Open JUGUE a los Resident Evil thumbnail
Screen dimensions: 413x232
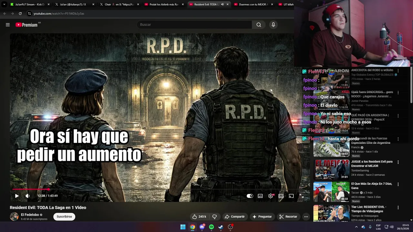(x=331, y=169)
